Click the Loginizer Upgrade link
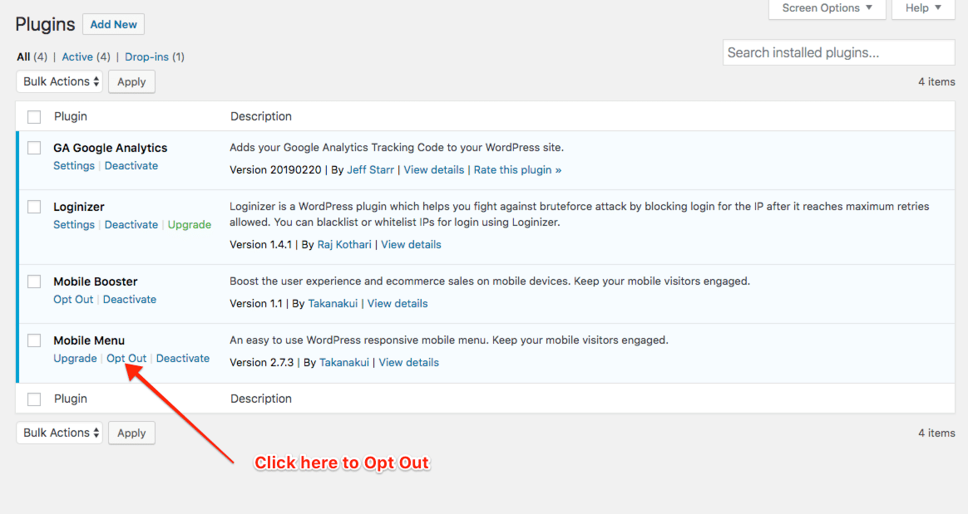The width and height of the screenshot is (968, 514). click(190, 225)
